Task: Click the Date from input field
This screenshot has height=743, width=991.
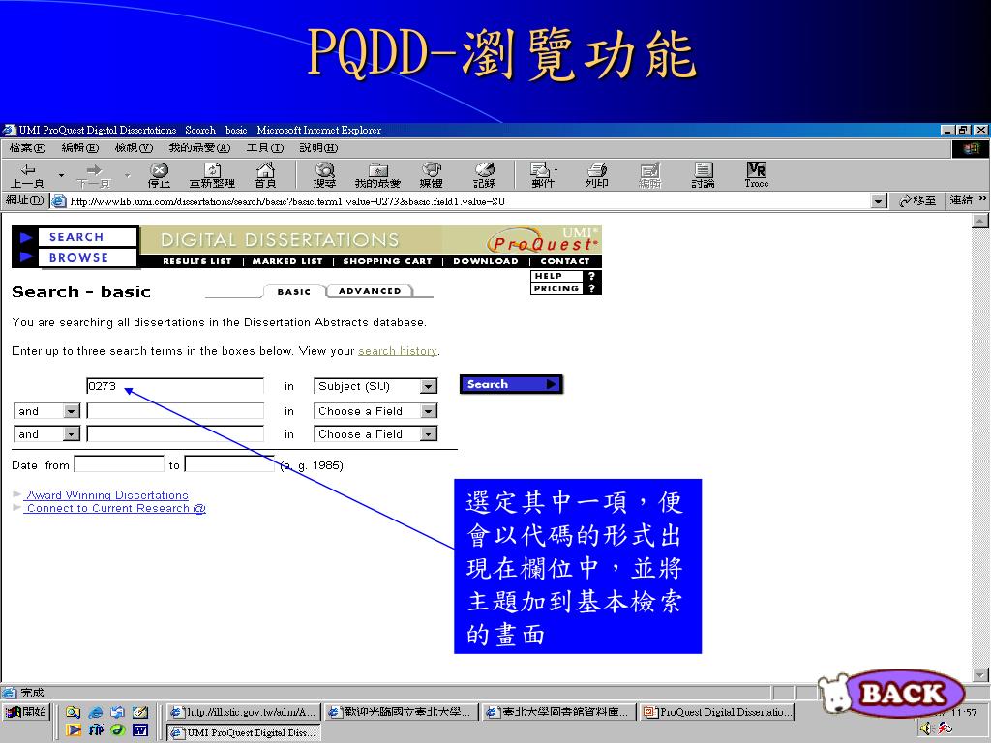Action: [x=119, y=464]
